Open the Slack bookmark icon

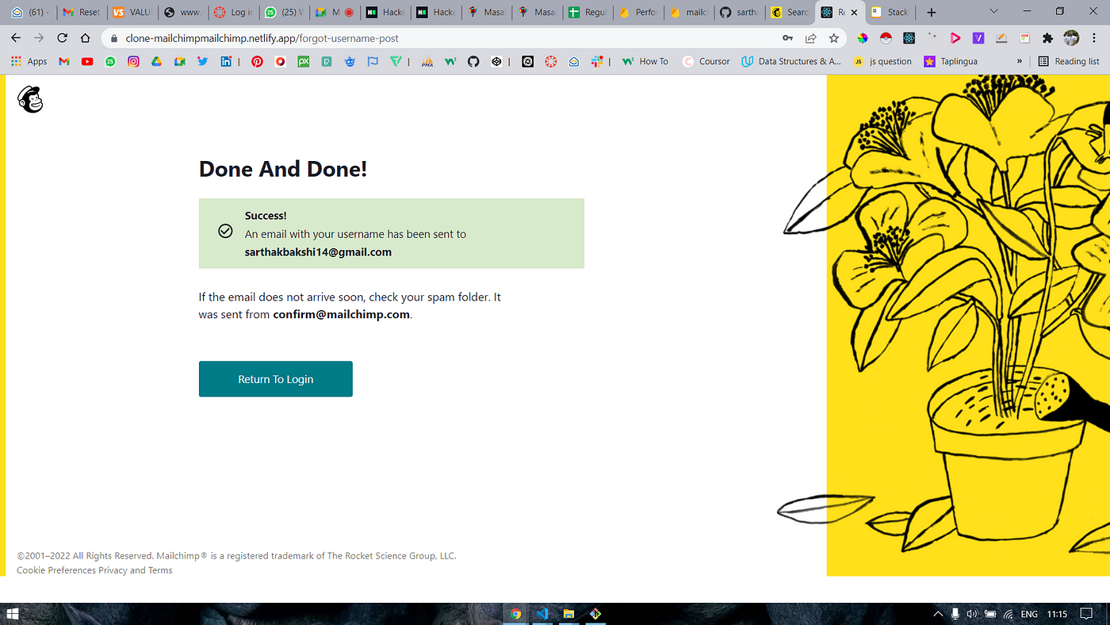[597, 61]
